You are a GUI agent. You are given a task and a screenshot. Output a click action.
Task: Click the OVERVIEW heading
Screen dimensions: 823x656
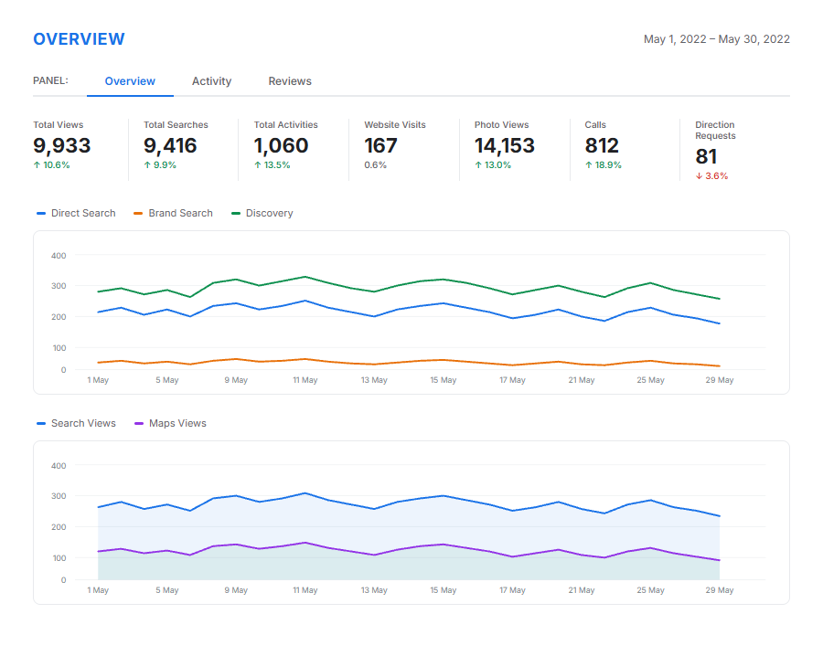coord(79,39)
